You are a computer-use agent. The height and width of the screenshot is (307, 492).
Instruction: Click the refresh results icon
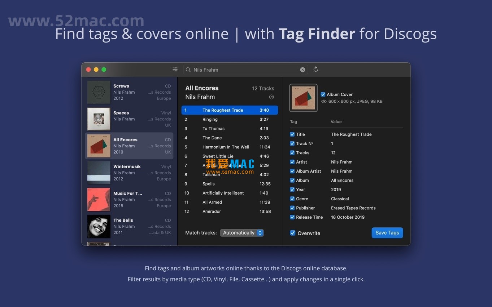pyautogui.click(x=315, y=69)
